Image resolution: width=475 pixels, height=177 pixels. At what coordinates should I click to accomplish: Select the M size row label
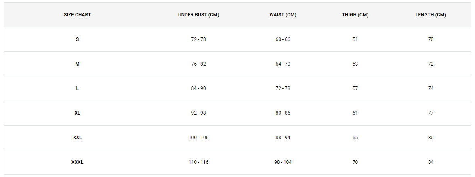click(77, 64)
